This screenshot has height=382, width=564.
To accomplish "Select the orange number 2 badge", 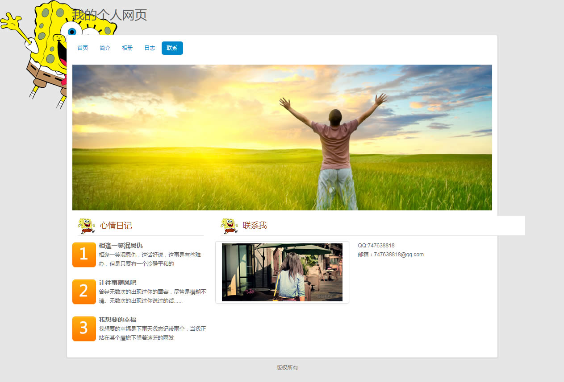I will tap(84, 292).
